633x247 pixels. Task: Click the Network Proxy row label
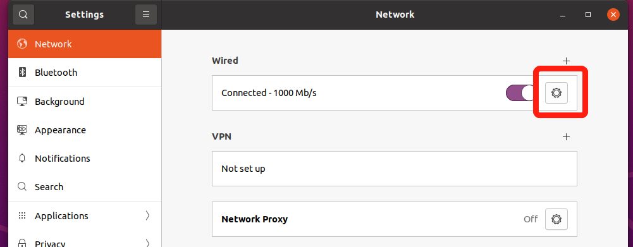click(x=254, y=219)
